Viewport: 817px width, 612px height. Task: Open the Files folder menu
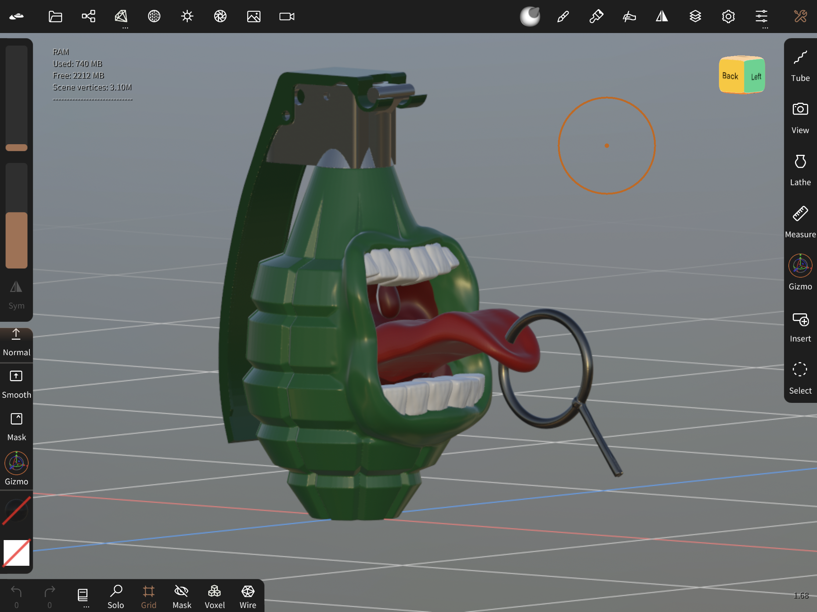click(55, 16)
